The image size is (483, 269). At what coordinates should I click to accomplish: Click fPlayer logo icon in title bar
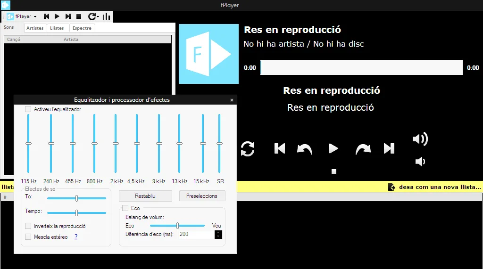[6, 5]
